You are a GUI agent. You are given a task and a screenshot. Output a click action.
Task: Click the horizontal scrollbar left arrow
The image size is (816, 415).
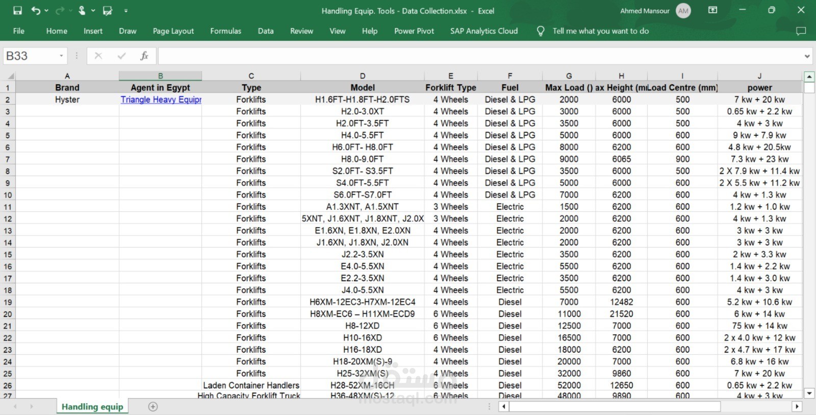coord(504,406)
